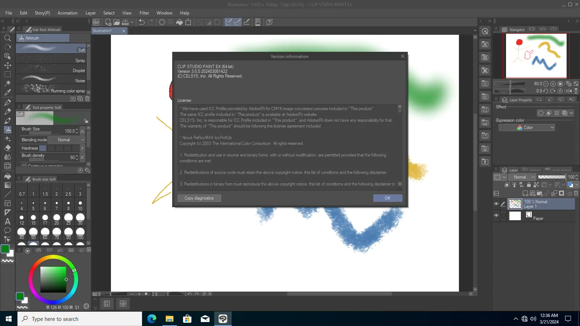Expand Brush density options arrow

click(x=82, y=157)
